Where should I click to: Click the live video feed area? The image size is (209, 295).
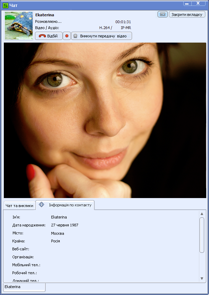(x=105, y=120)
